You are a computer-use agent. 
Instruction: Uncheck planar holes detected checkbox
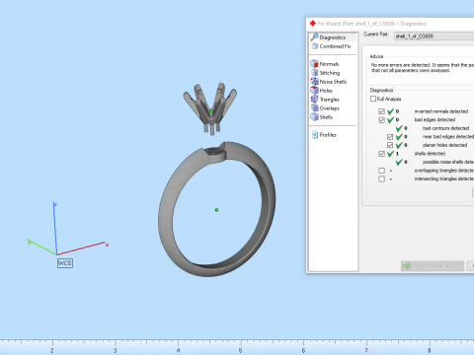click(x=390, y=145)
